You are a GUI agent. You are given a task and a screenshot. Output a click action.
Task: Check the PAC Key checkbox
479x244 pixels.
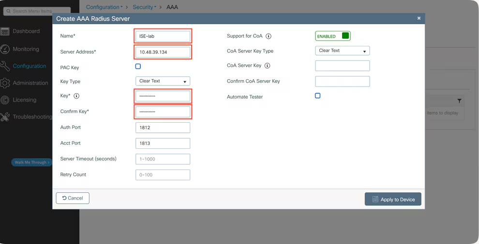(138, 66)
